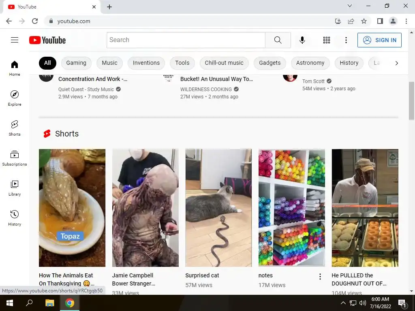
Task: Click the page vertical scrollbar thumb
Action: (x=412, y=101)
